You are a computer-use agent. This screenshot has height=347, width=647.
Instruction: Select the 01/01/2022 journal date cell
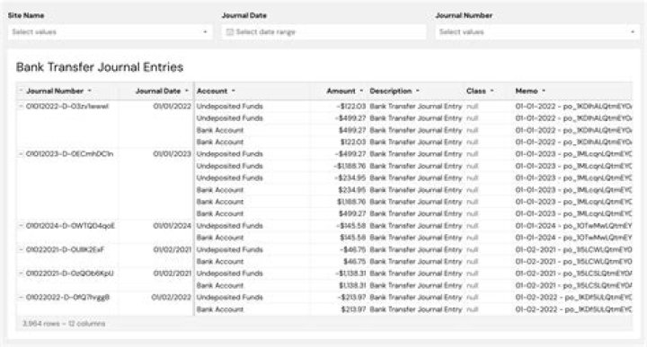[172, 106]
